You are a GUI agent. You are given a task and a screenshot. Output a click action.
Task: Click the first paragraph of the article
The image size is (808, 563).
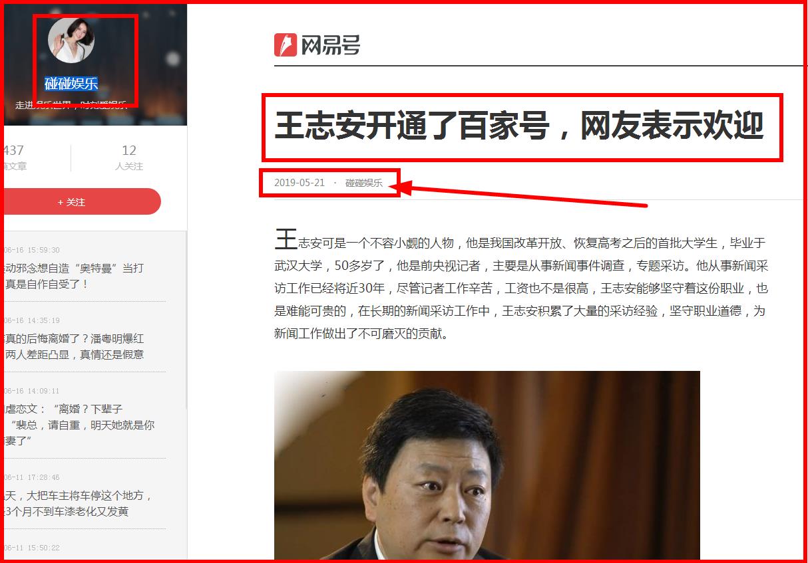click(521, 284)
